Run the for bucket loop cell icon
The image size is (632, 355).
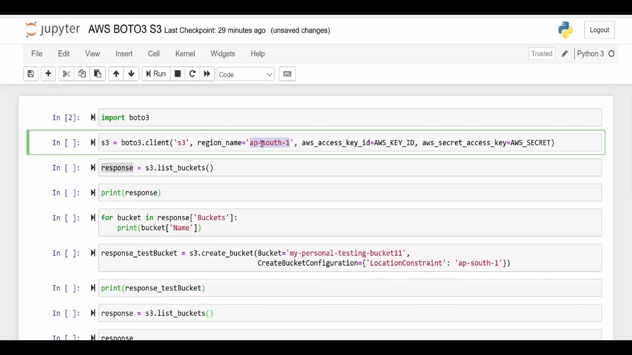point(93,217)
